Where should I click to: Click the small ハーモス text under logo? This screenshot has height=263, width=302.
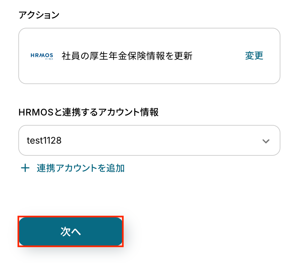(x=47, y=59)
